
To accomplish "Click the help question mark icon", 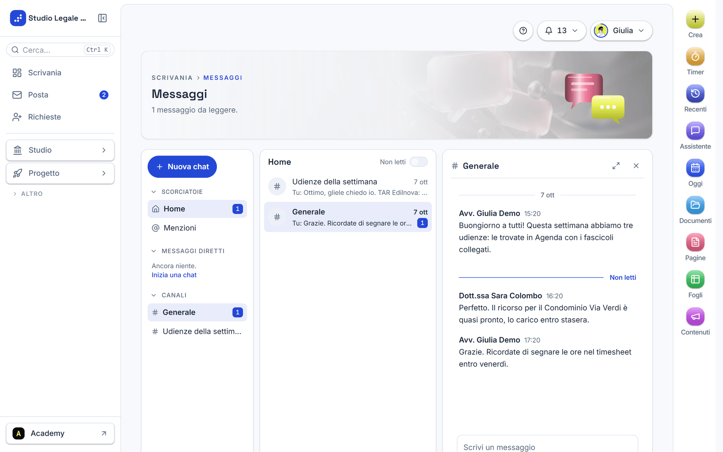I will click(523, 31).
